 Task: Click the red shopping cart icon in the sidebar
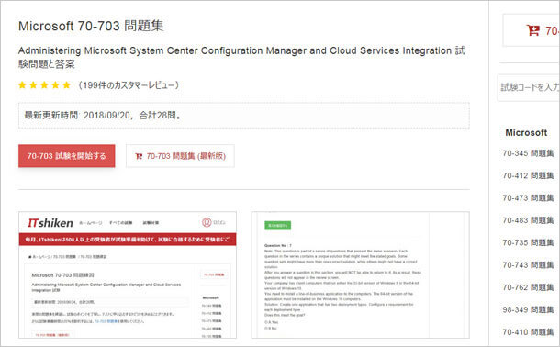[x=532, y=30]
